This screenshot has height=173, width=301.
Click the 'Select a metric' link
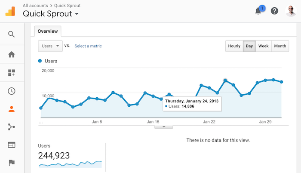(x=88, y=46)
